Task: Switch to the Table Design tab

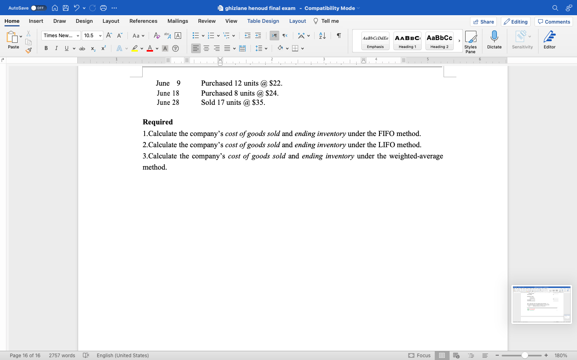Action: (x=263, y=21)
